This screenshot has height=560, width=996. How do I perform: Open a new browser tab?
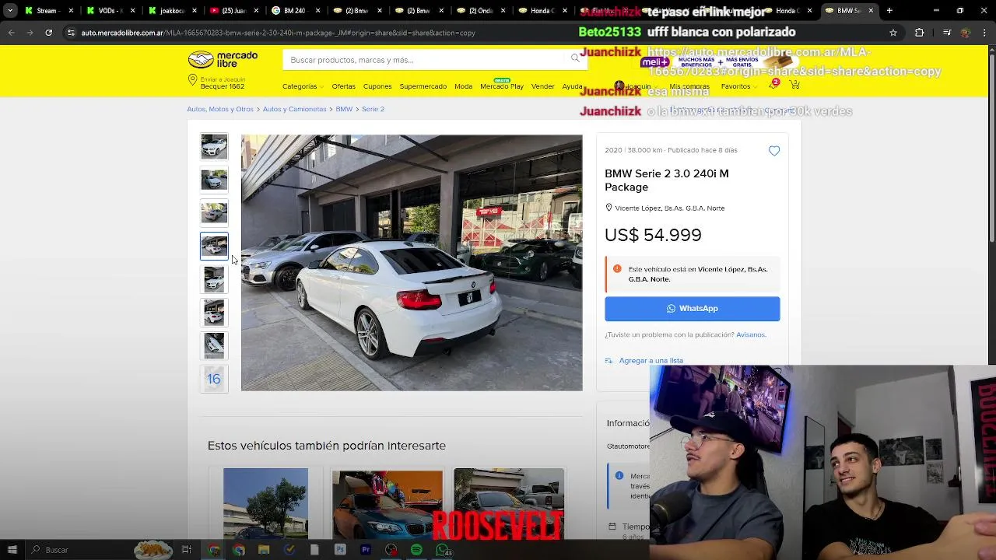point(889,11)
